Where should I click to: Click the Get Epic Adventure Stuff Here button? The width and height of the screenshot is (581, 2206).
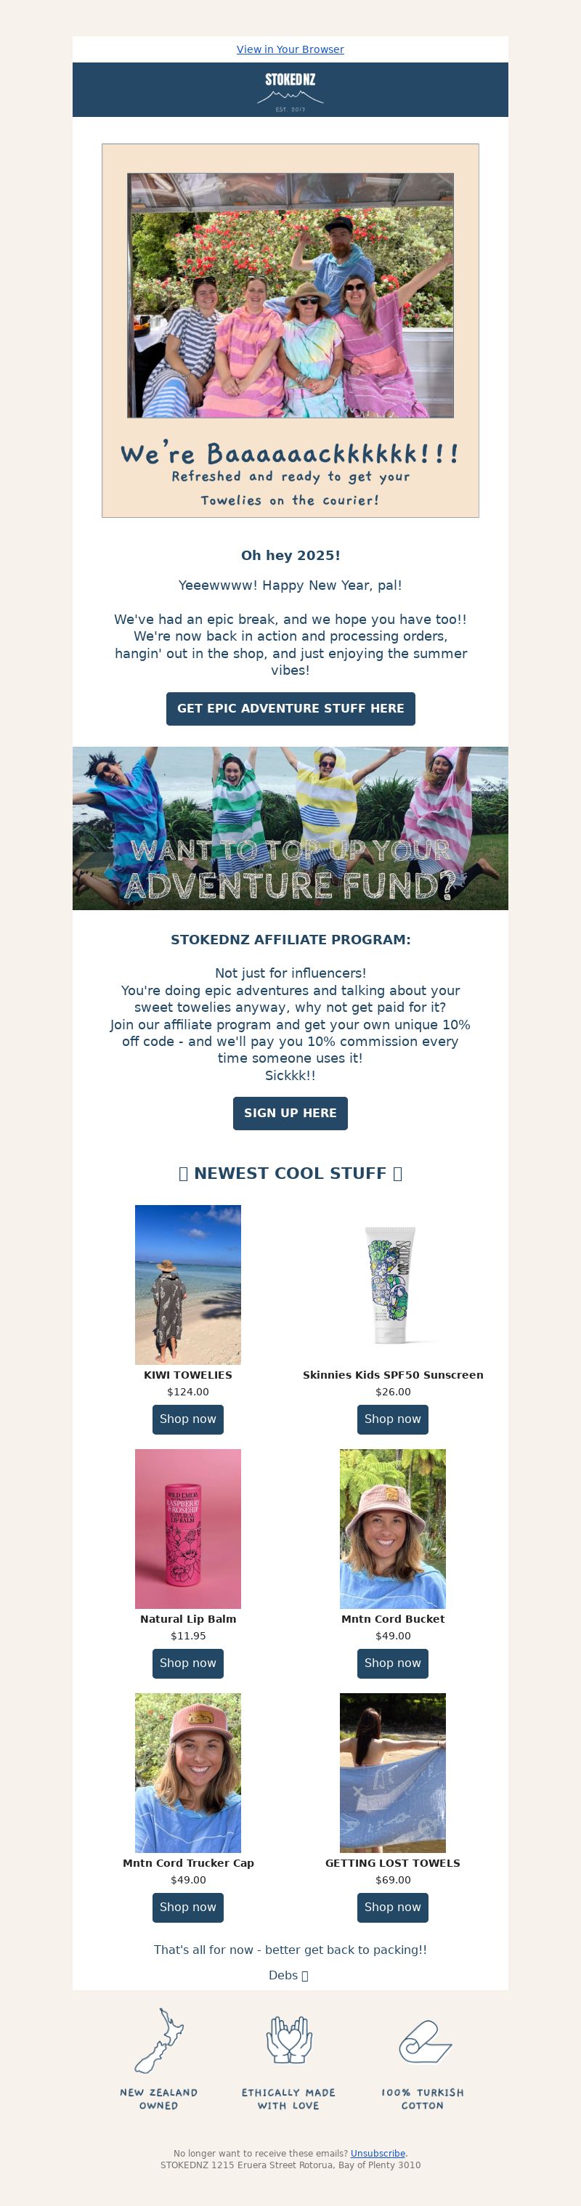click(290, 709)
